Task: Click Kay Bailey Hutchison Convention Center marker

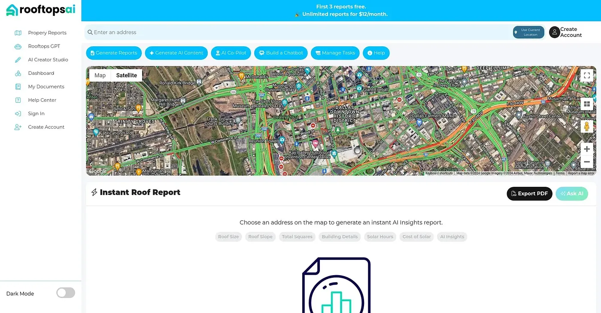Action: point(334,153)
